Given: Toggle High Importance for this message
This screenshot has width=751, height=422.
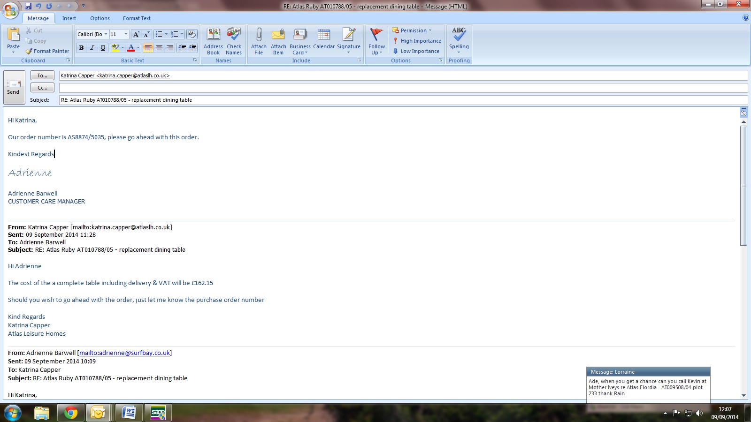Looking at the screenshot, I should click(x=417, y=41).
